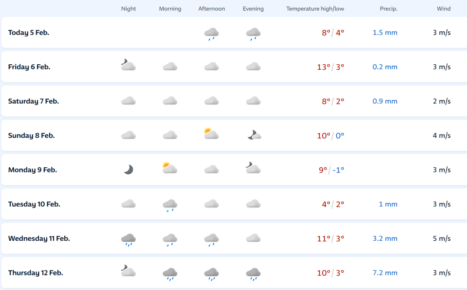Open Friday 6 Feb. forecast details
Image resolution: width=467 pixels, height=290 pixels.
click(x=29, y=67)
